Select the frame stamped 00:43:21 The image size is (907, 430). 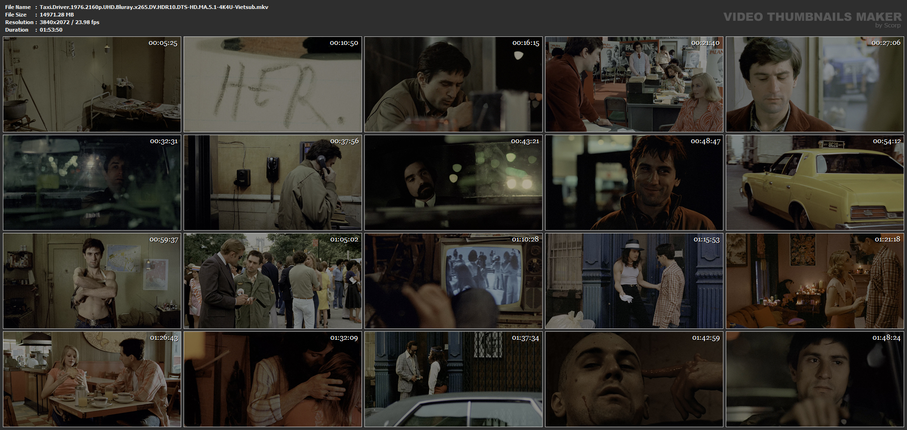(x=454, y=183)
